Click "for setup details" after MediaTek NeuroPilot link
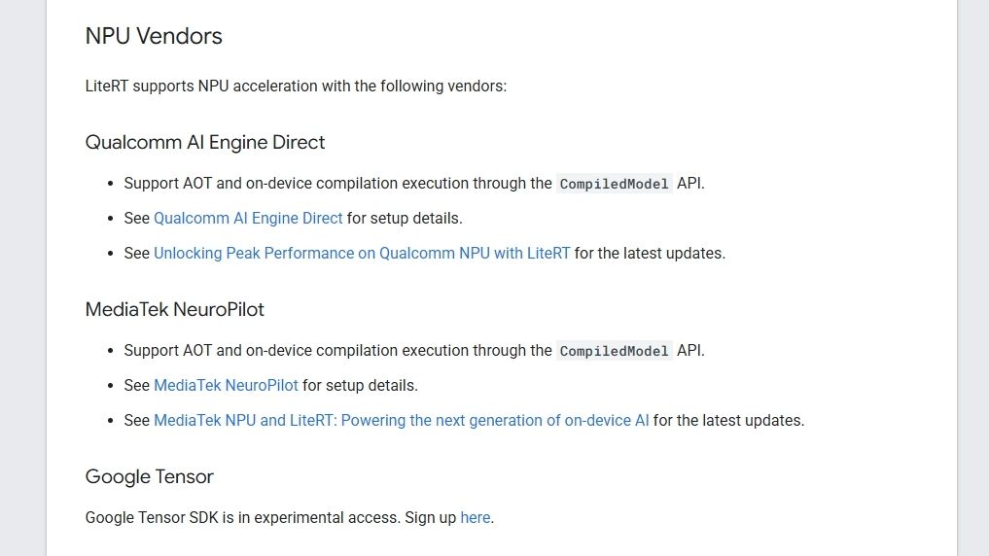989x556 pixels. coord(360,385)
